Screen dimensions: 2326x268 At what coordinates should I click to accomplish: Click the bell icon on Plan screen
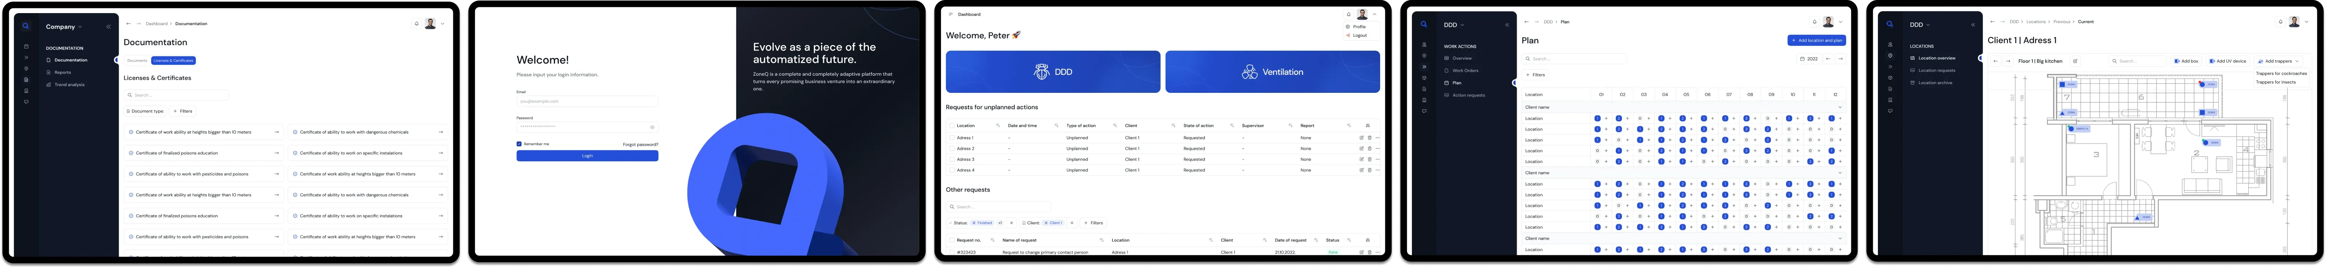click(1815, 21)
